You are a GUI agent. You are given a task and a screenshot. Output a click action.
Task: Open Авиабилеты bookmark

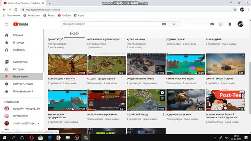tap(32, 16)
